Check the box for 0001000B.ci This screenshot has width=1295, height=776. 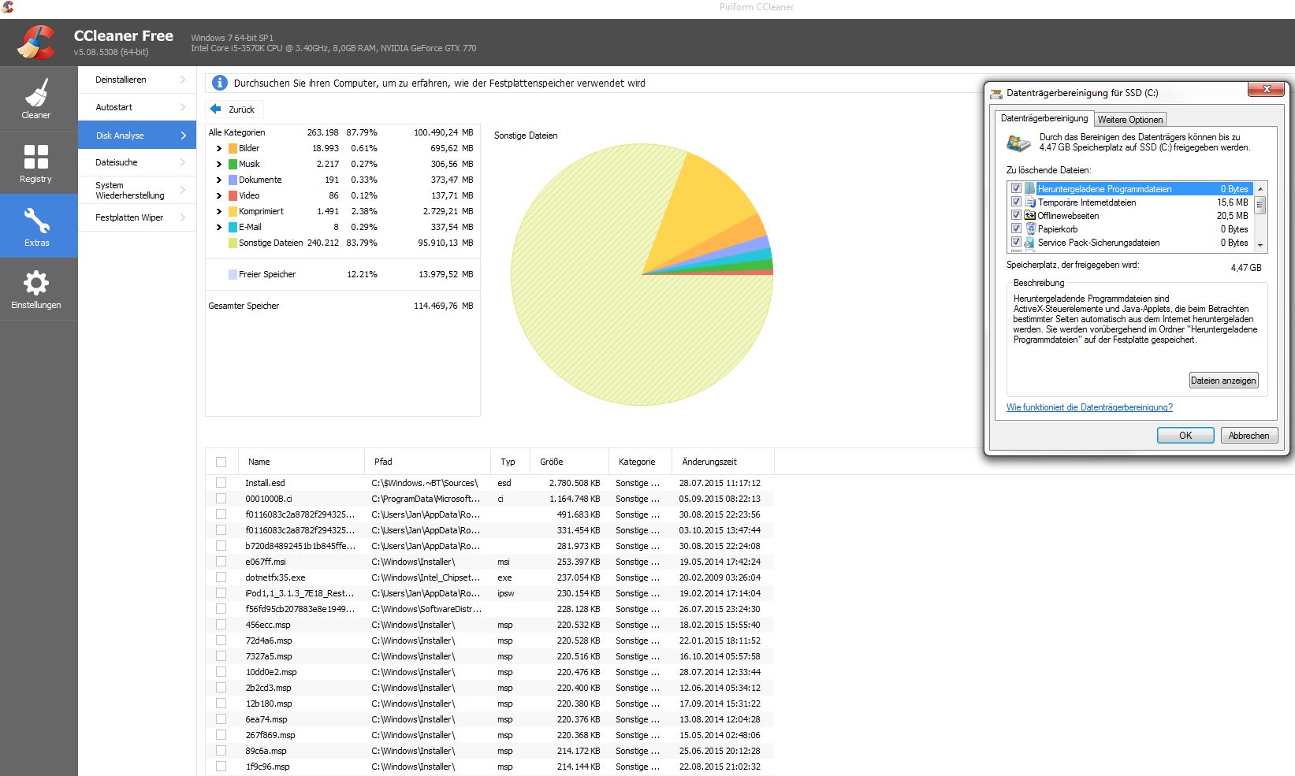(221, 499)
